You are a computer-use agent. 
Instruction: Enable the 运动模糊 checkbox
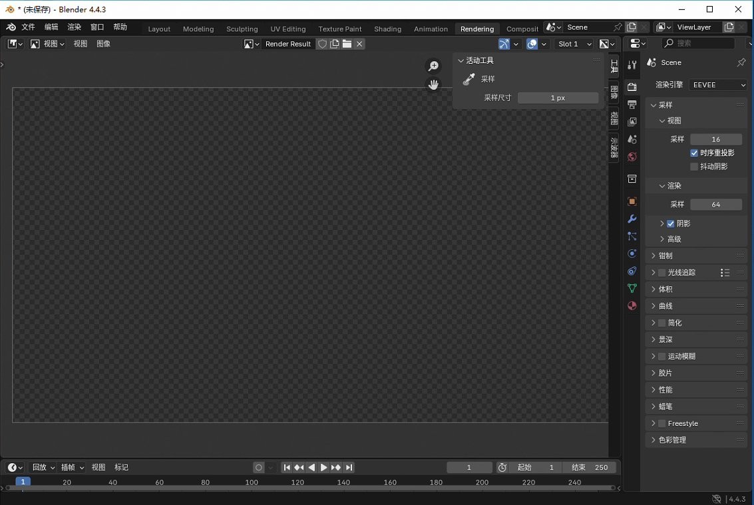(x=662, y=357)
